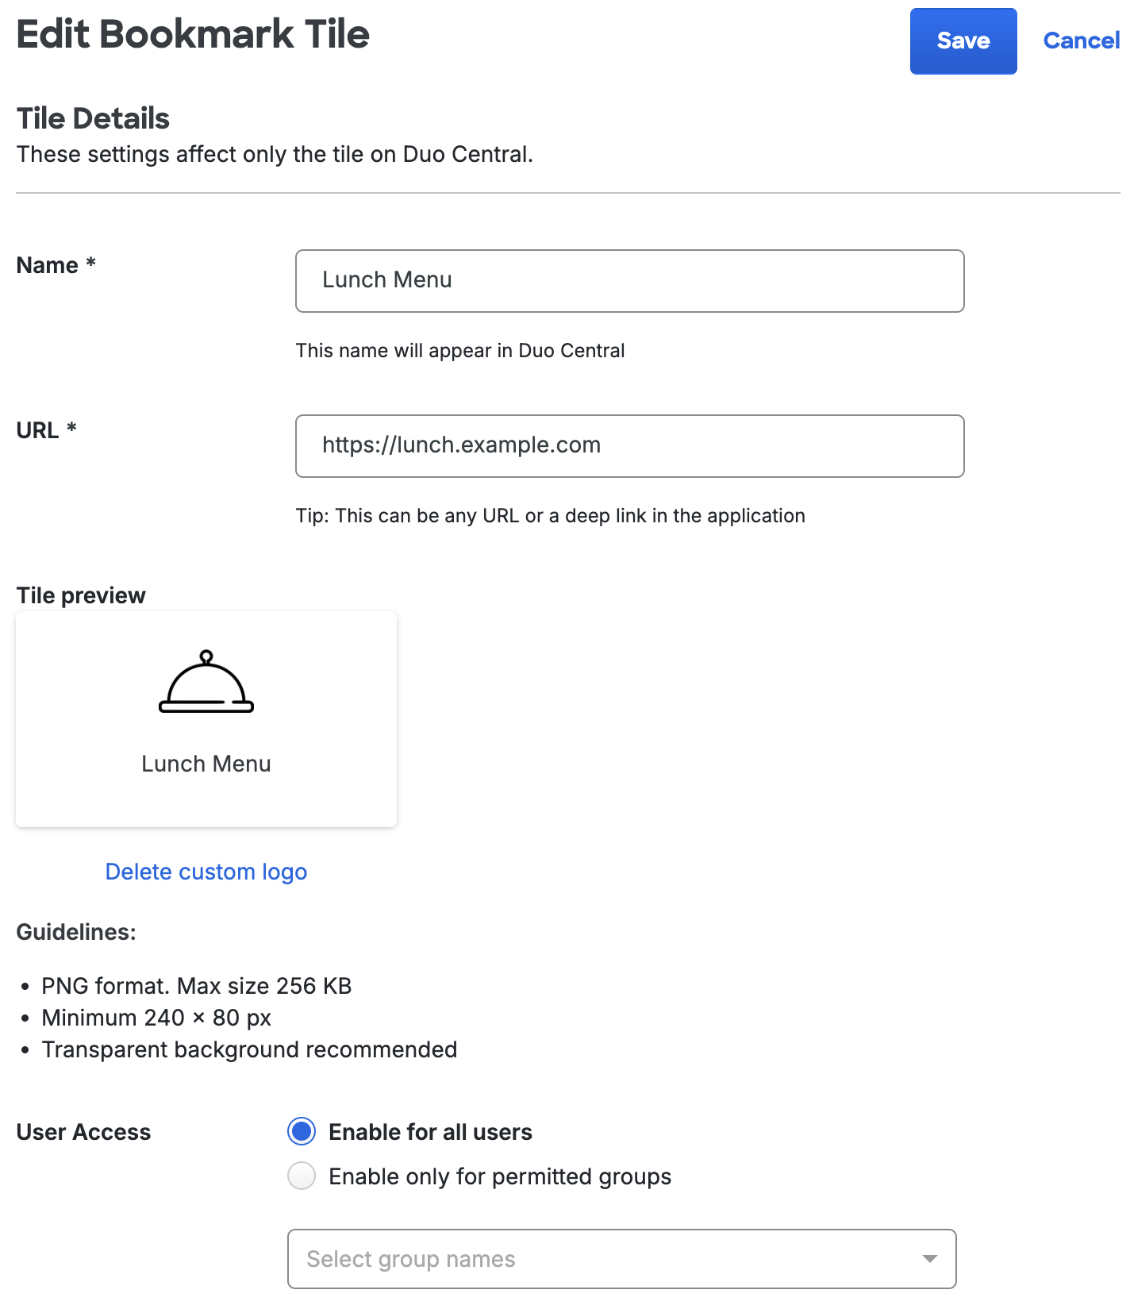Image resolution: width=1130 pixels, height=1305 pixels.
Task: Click the Delete custom logo link
Action: coord(206,871)
